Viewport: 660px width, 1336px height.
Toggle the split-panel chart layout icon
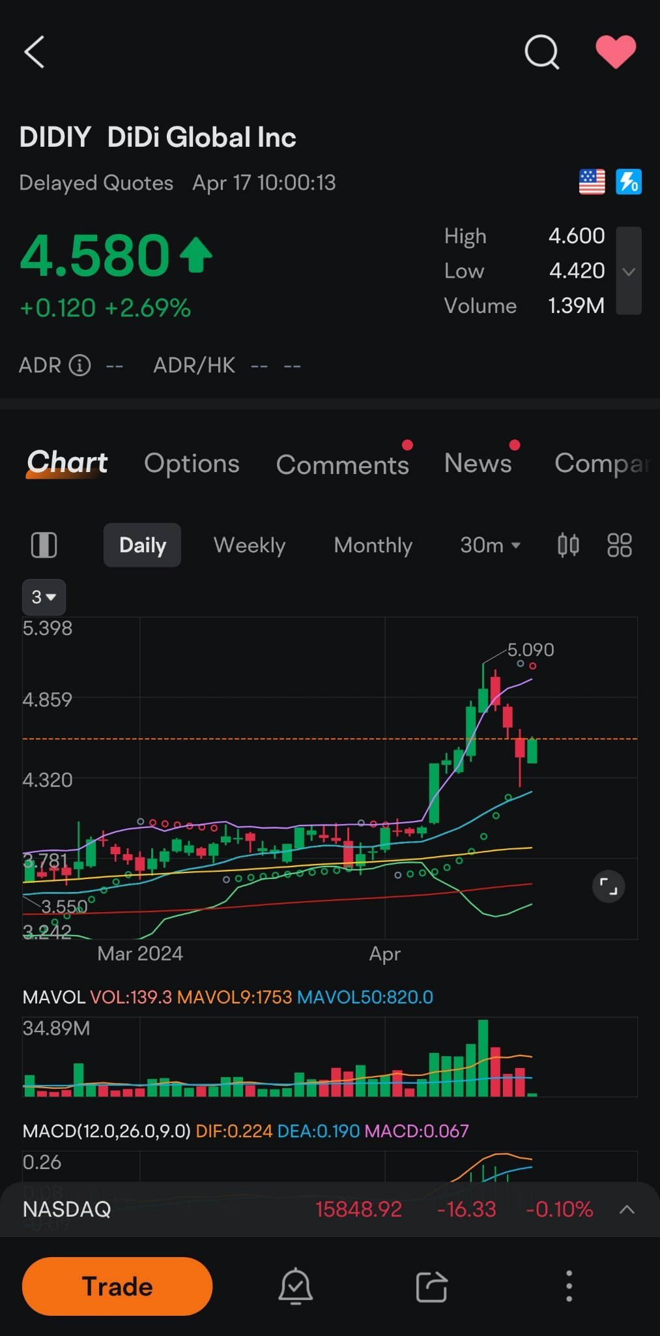pos(44,545)
